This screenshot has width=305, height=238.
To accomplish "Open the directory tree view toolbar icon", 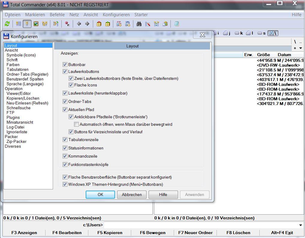I will (x=45, y=24).
